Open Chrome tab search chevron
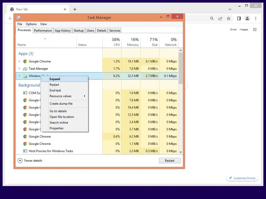Viewport: 266px width, 199px height. tap(230, 9)
